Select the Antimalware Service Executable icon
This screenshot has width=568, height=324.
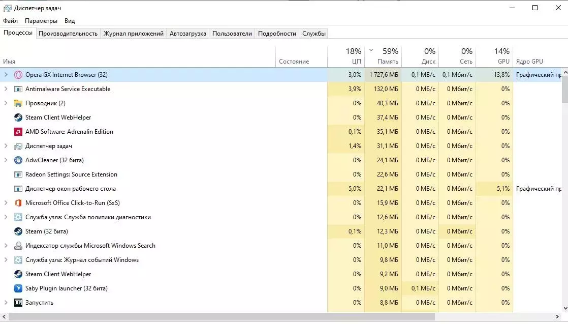[x=18, y=89]
